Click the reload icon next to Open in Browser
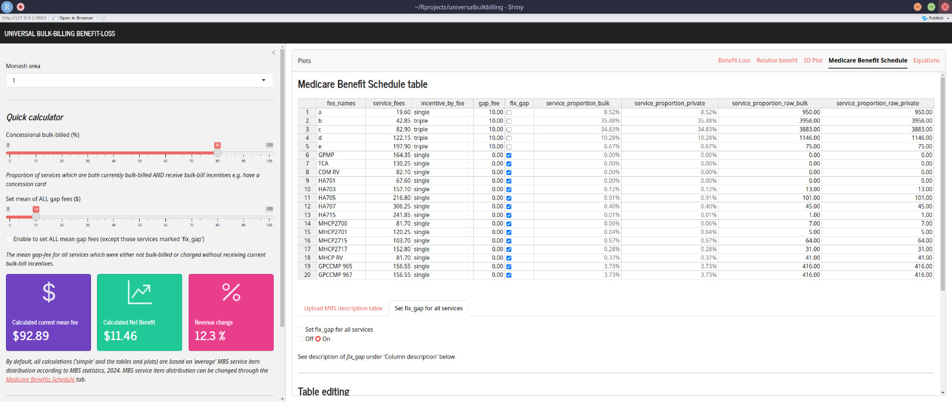952x402 pixels. 102,18
